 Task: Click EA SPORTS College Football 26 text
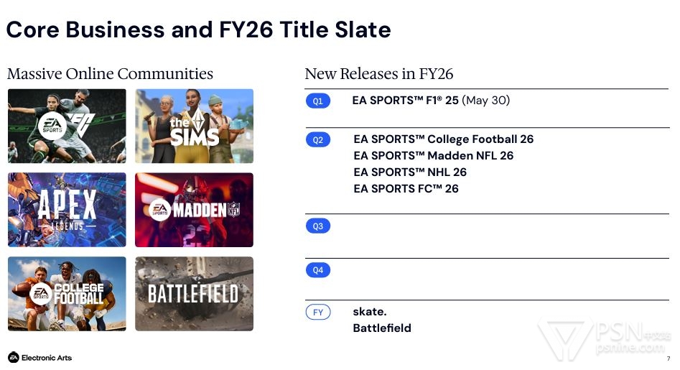444,139
